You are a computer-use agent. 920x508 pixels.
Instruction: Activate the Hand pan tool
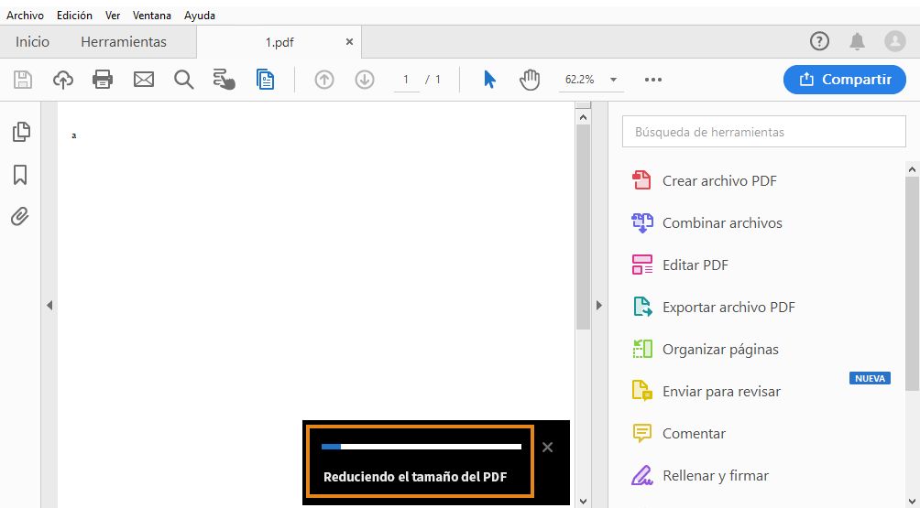tap(530, 79)
